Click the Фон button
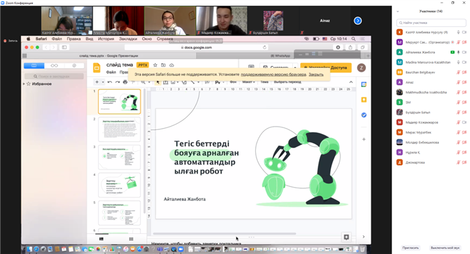This screenshot has height=254, width=470. [233, 82]
